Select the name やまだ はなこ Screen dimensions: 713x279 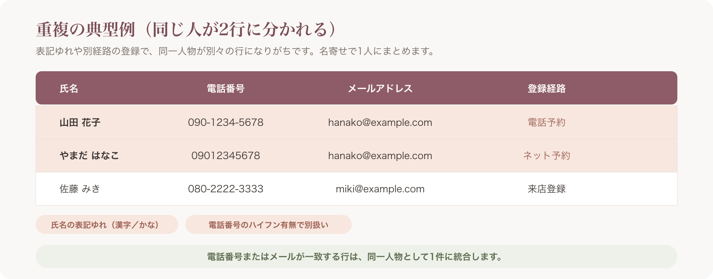90,156
